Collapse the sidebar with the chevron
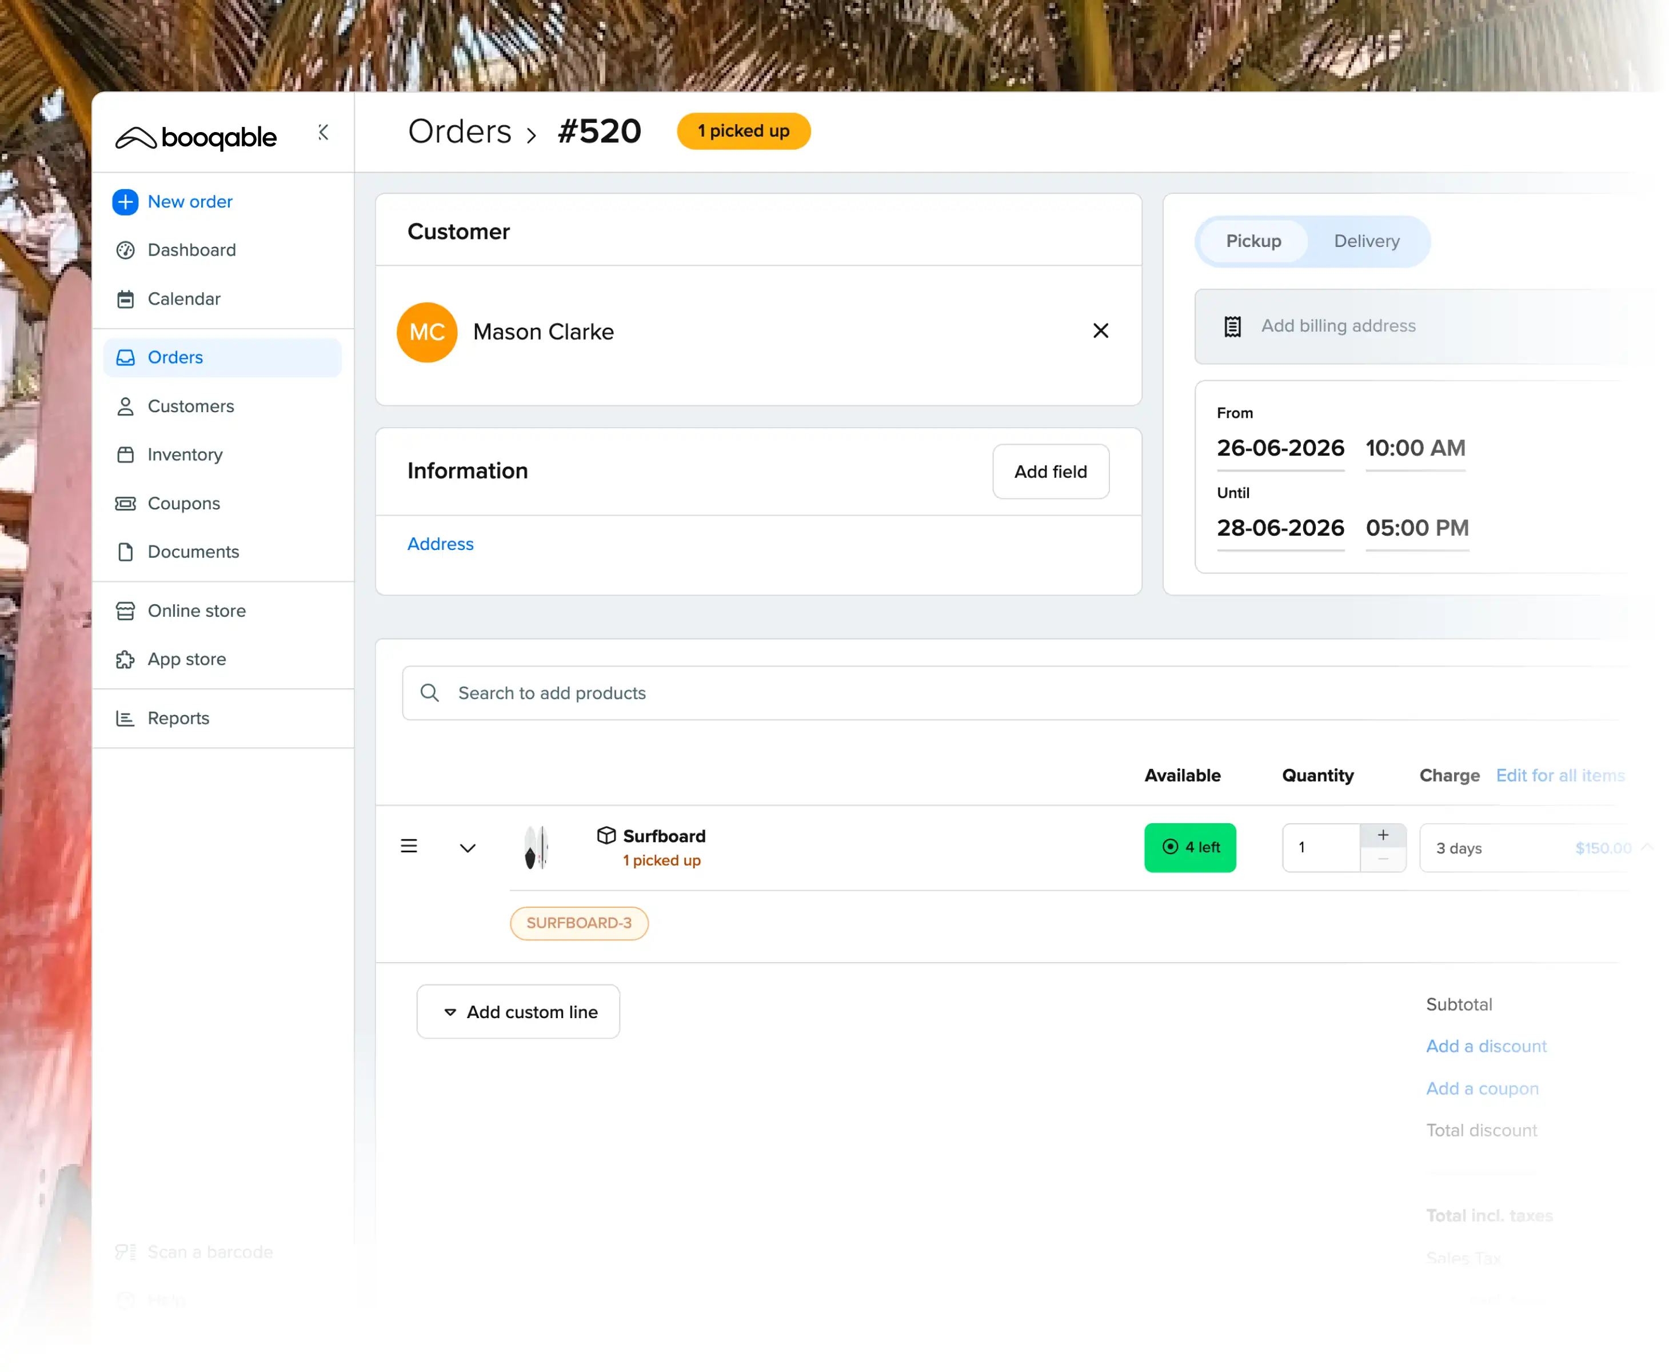 (323, 132)
